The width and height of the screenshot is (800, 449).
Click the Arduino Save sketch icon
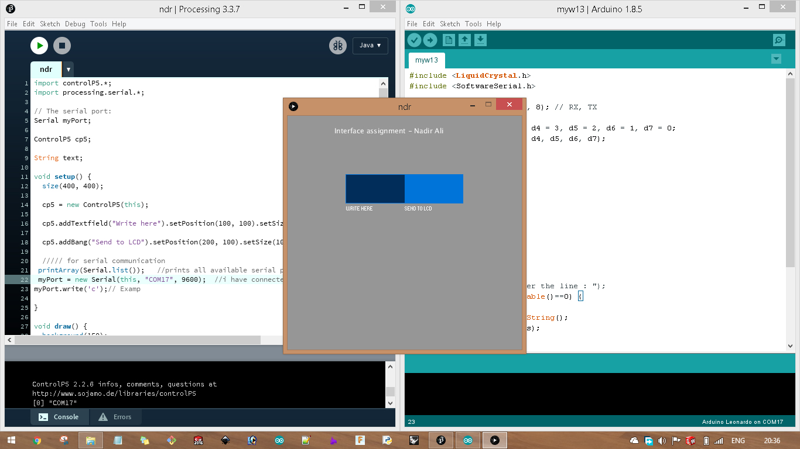click(x=480, y=40)
